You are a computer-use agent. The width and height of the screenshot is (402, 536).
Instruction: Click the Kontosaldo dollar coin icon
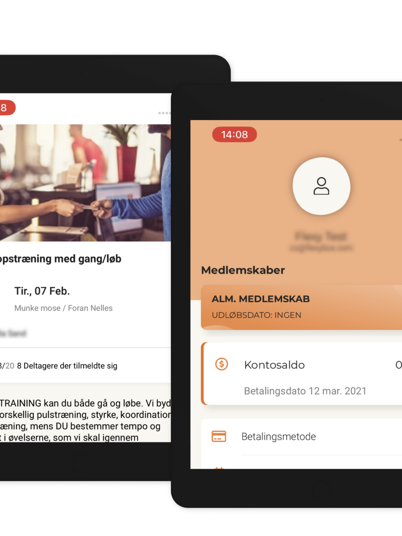[222, 364]
